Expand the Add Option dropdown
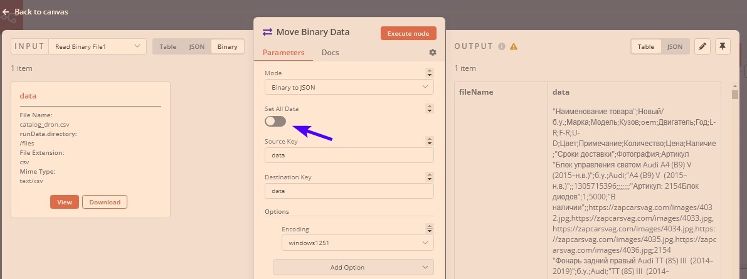 click(x=354, y=267)
